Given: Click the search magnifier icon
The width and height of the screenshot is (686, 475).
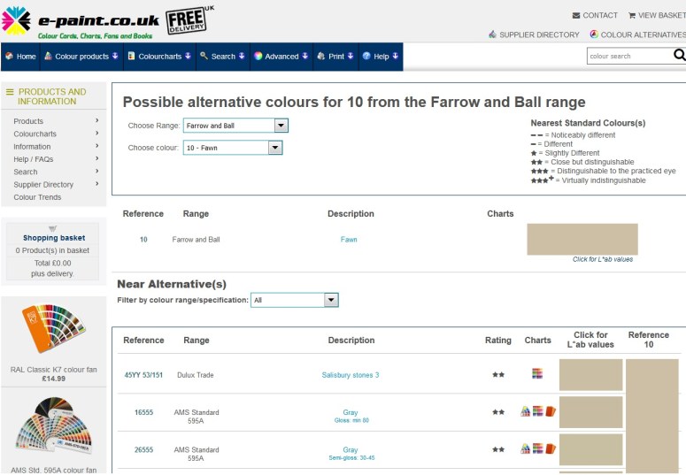Looking at the screenshot, I should (679, 55).
